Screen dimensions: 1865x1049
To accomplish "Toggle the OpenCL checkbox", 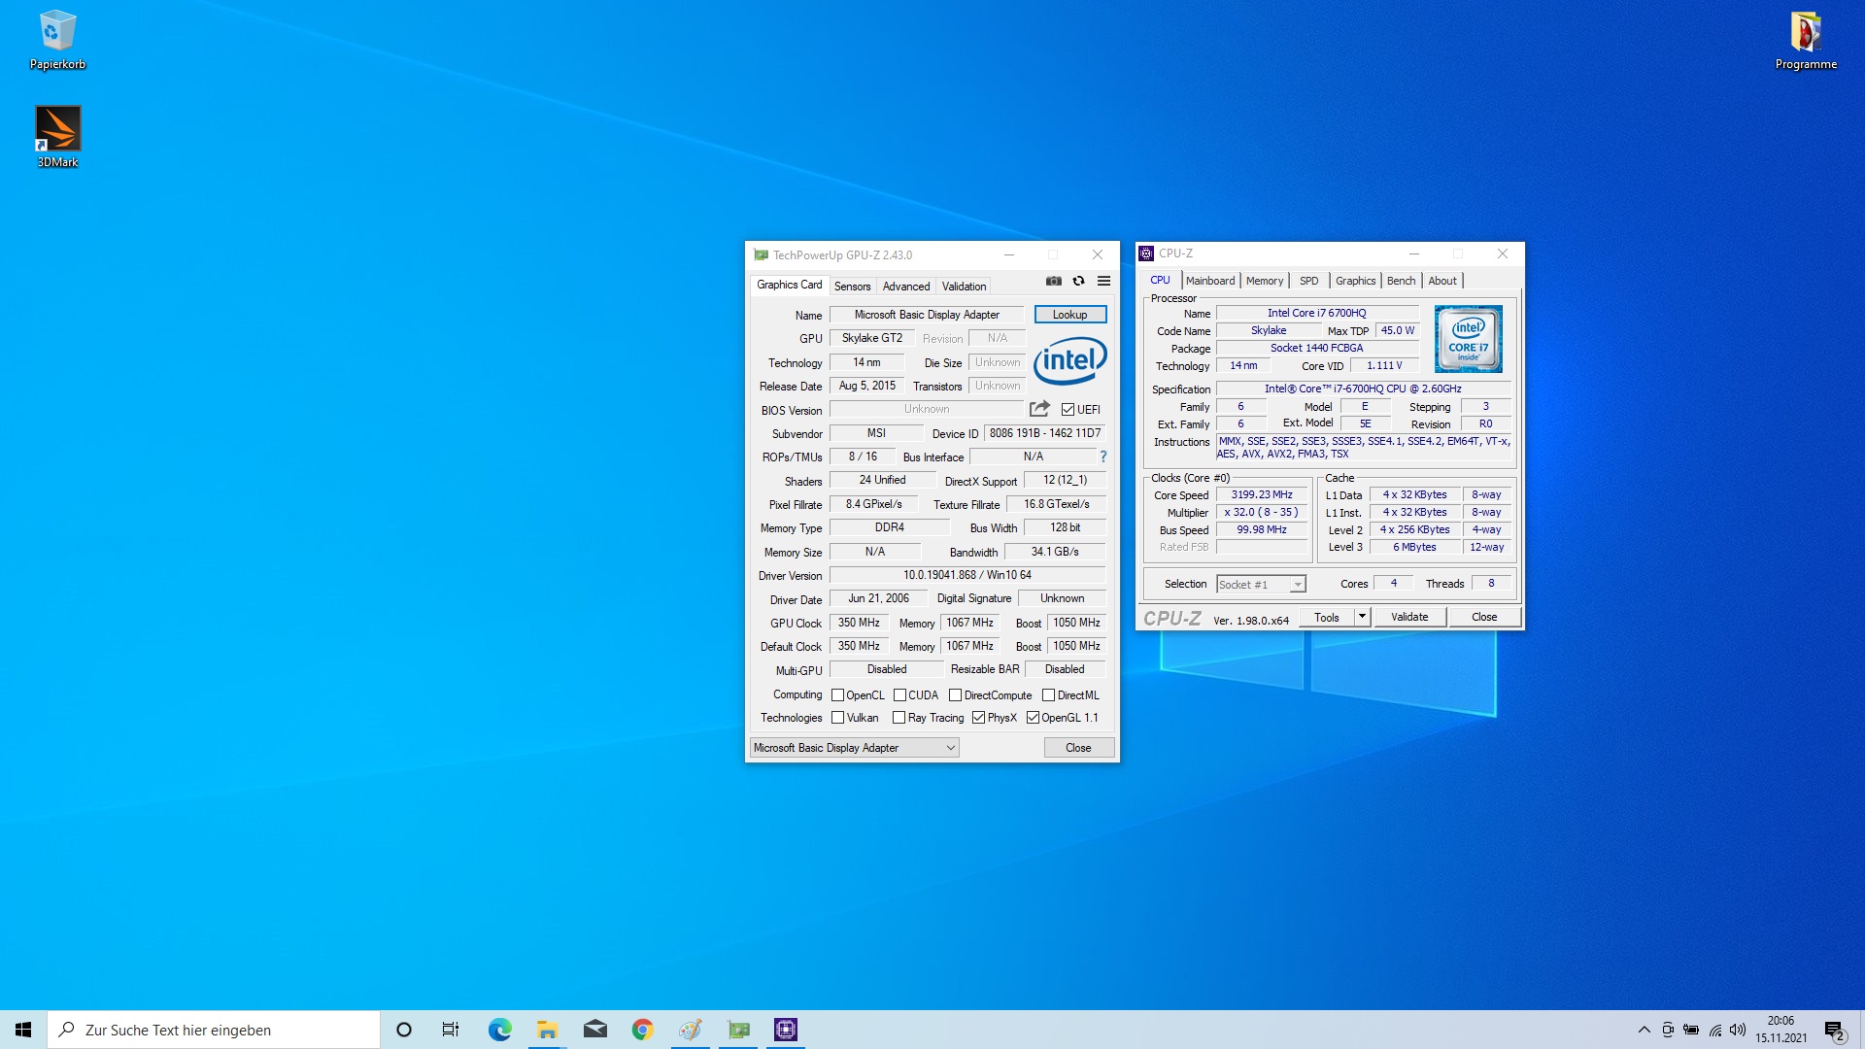I will pos(837,695).
